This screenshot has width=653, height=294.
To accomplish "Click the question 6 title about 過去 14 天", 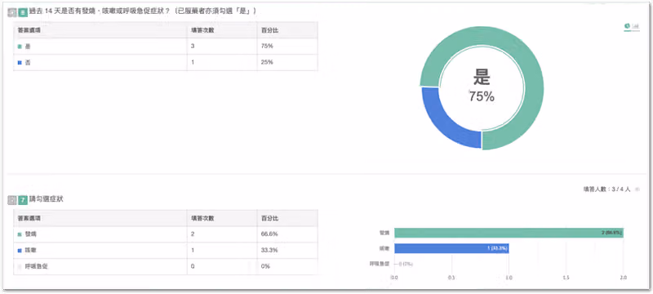I will tap(143, 12).
